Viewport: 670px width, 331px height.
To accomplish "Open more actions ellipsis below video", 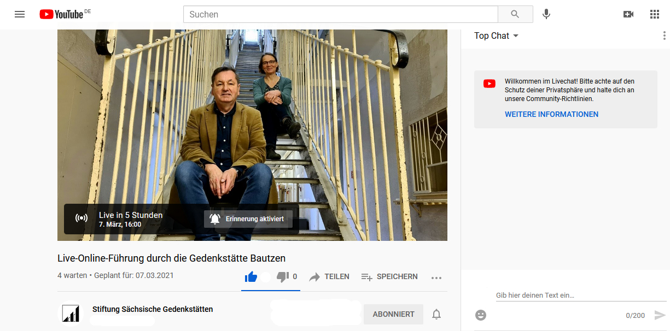I will (x=436, y=277).
